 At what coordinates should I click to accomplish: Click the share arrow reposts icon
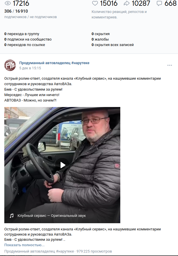click(127, 3)
